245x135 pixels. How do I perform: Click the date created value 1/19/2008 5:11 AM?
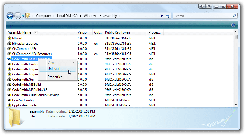pos(82,116)
